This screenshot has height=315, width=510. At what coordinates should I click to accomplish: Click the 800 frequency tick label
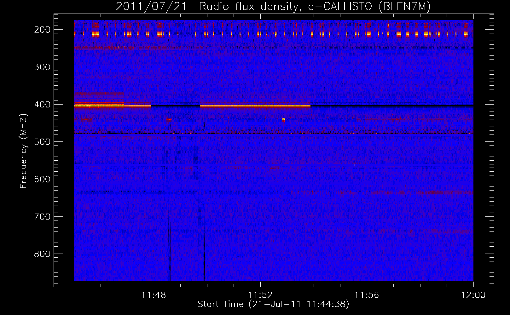42,254
